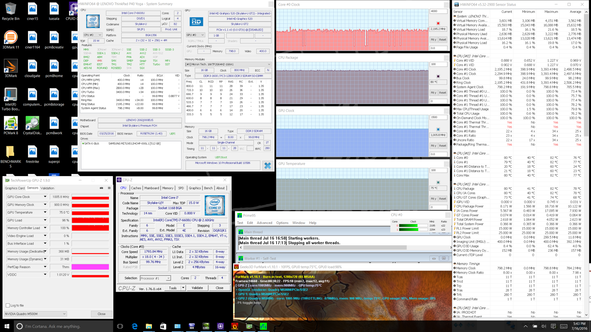
Task: Launch PCMark 8 desktop shortcut
Action: [x=10, y=125]
